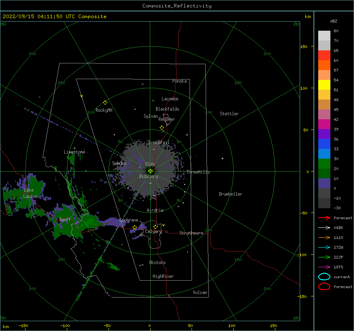
Task: Click the asterisk marker above Limestone
Action: pyautogui.click(x=74, y=148)
